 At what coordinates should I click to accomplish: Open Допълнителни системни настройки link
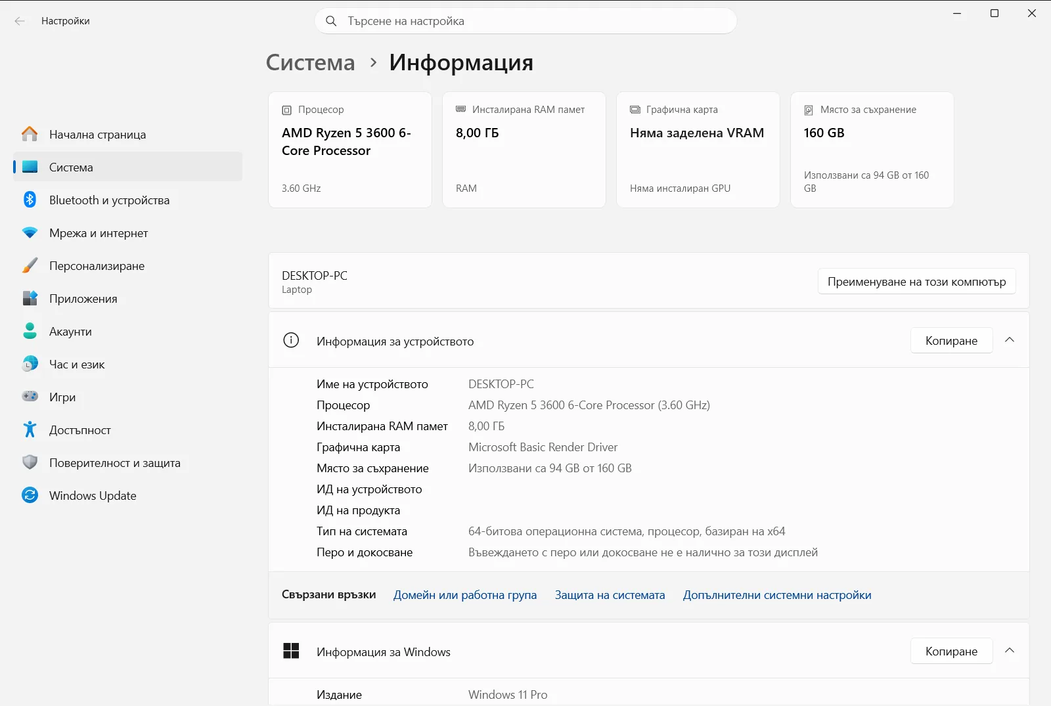[777, 595]
